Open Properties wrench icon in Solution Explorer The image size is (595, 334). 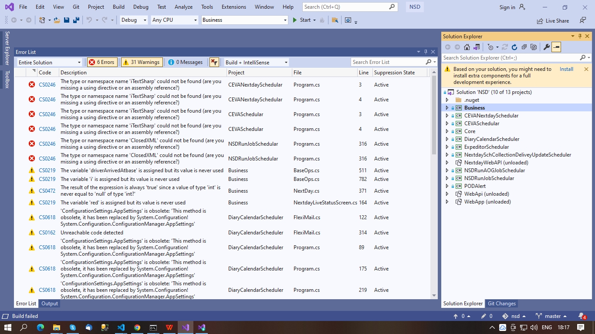(547, 47)
